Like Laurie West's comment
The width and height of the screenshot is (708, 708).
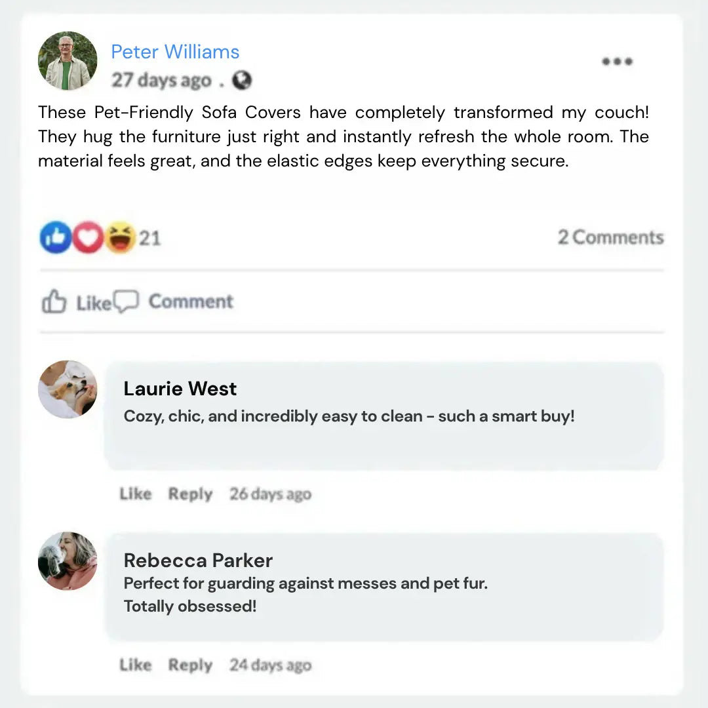(136, 494)
